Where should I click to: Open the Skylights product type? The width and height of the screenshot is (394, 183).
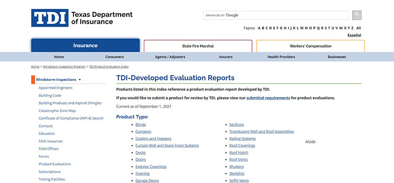coord(237,174)
